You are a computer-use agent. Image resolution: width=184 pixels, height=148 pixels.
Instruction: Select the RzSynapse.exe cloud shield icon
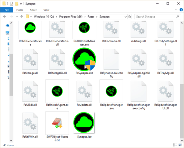coord(84,59)
